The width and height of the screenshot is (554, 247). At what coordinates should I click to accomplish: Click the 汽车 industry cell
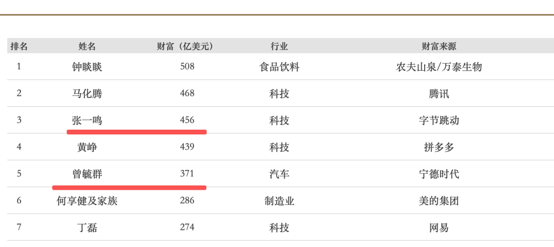tap(280, 174)
